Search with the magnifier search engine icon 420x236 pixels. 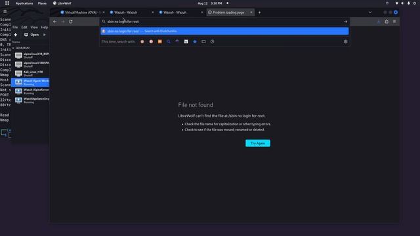click(169, 42)
